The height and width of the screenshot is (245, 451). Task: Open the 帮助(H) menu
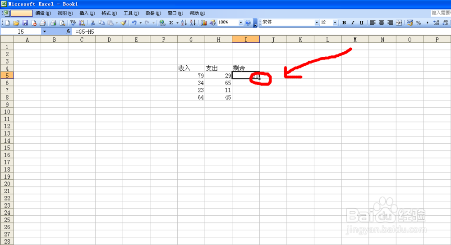pyautogui.click(x=198, y=13)
